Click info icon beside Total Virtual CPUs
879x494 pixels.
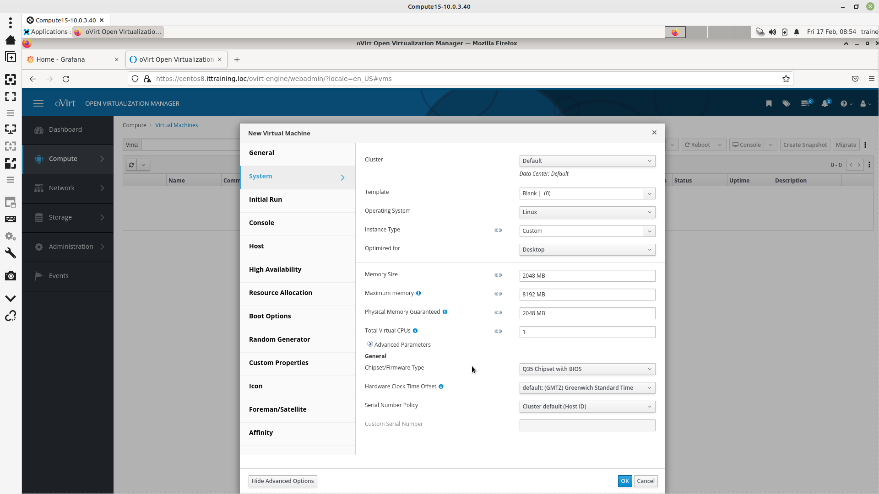tap(415, 331)
